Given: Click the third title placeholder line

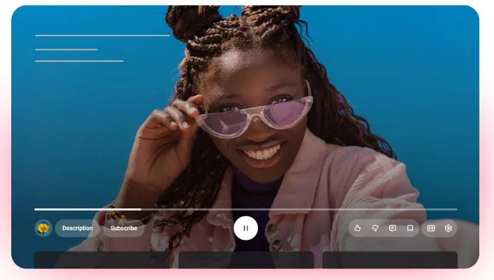Looking at the screenshot, I should (79, 61).
